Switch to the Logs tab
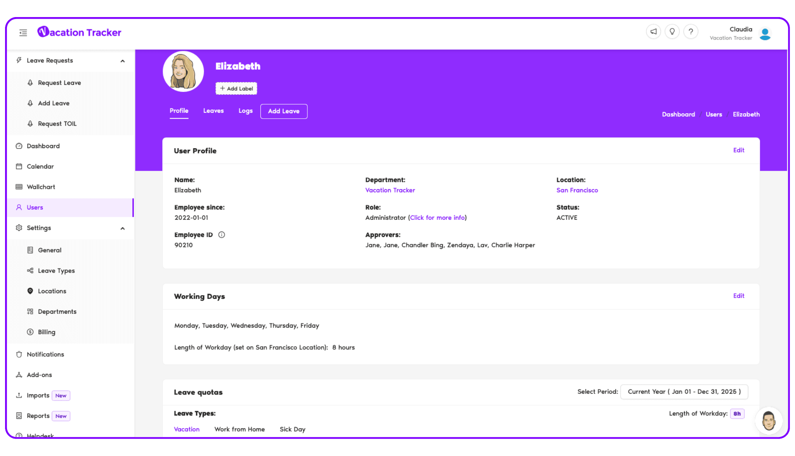 245,111
